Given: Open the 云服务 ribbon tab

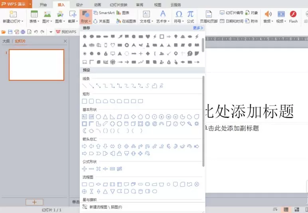Looking at the screenshot, I should click(x=176, y=5).
